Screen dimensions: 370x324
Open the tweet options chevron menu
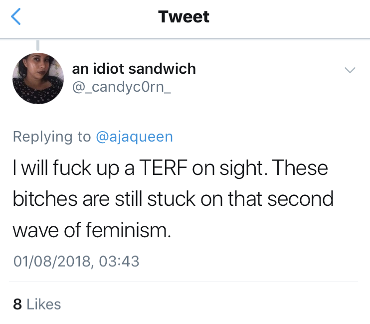pos(351,70)
